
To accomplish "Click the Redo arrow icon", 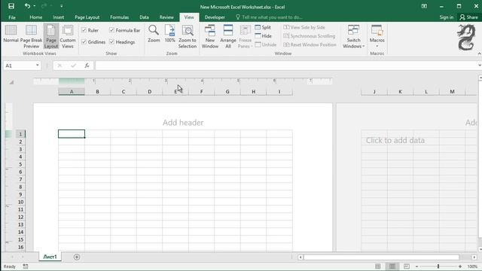I will point(44,6).
